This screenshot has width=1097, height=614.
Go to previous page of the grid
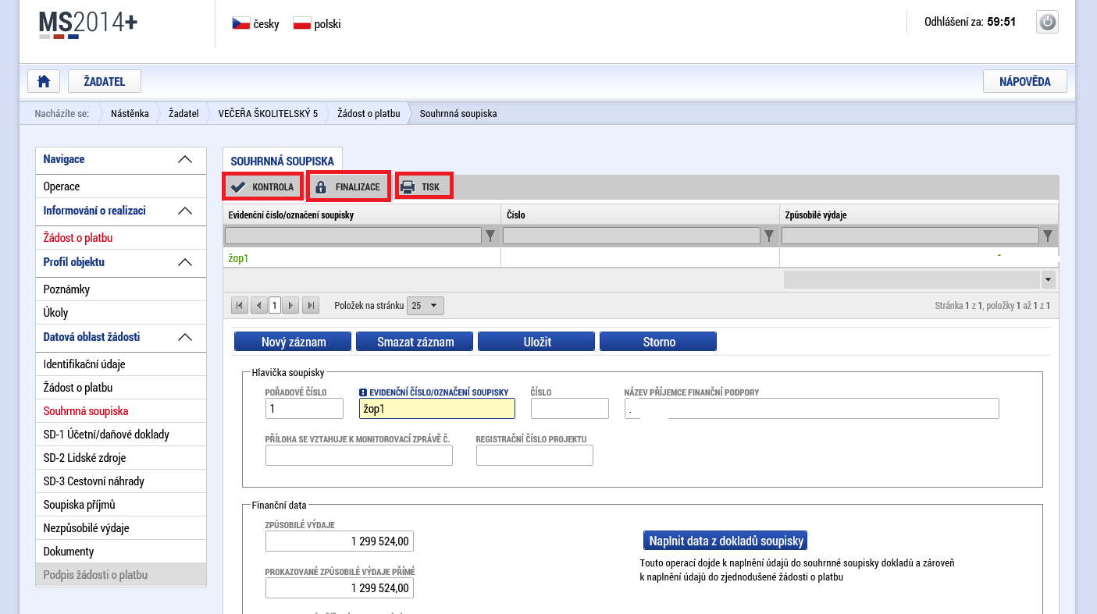258,306
